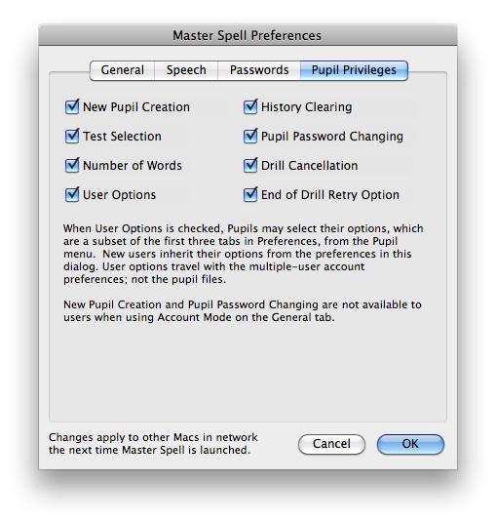Cancel the preferences dialog
Image resolution: width=496 pixels, height=523 pixels.
coord(331,444)
